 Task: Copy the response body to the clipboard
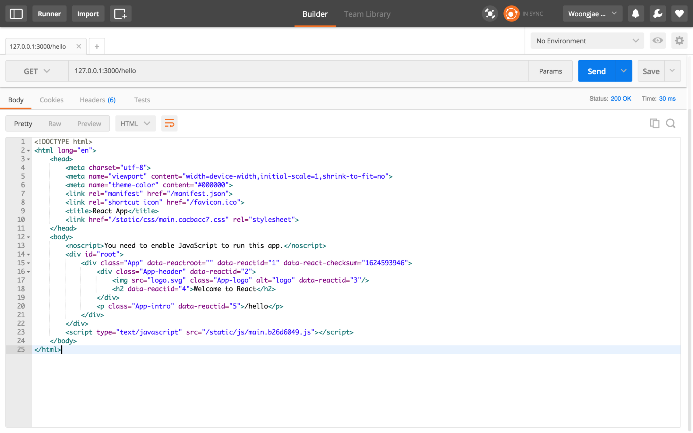tap(654, 123)
